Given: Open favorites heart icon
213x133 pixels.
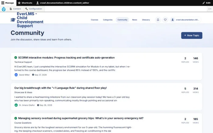Looking at the screenshot, I should click(165, 20).
